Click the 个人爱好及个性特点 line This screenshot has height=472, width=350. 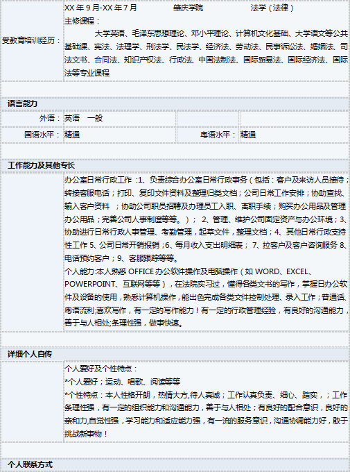101,369
